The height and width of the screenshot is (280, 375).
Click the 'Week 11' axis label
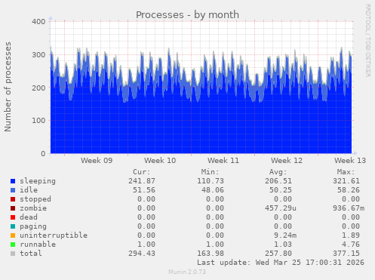pos(223,161)
